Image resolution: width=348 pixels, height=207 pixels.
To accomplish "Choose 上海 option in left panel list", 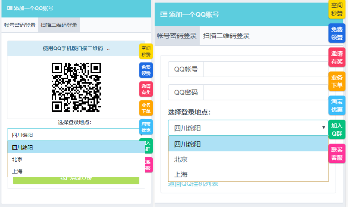I will point(76,171).
